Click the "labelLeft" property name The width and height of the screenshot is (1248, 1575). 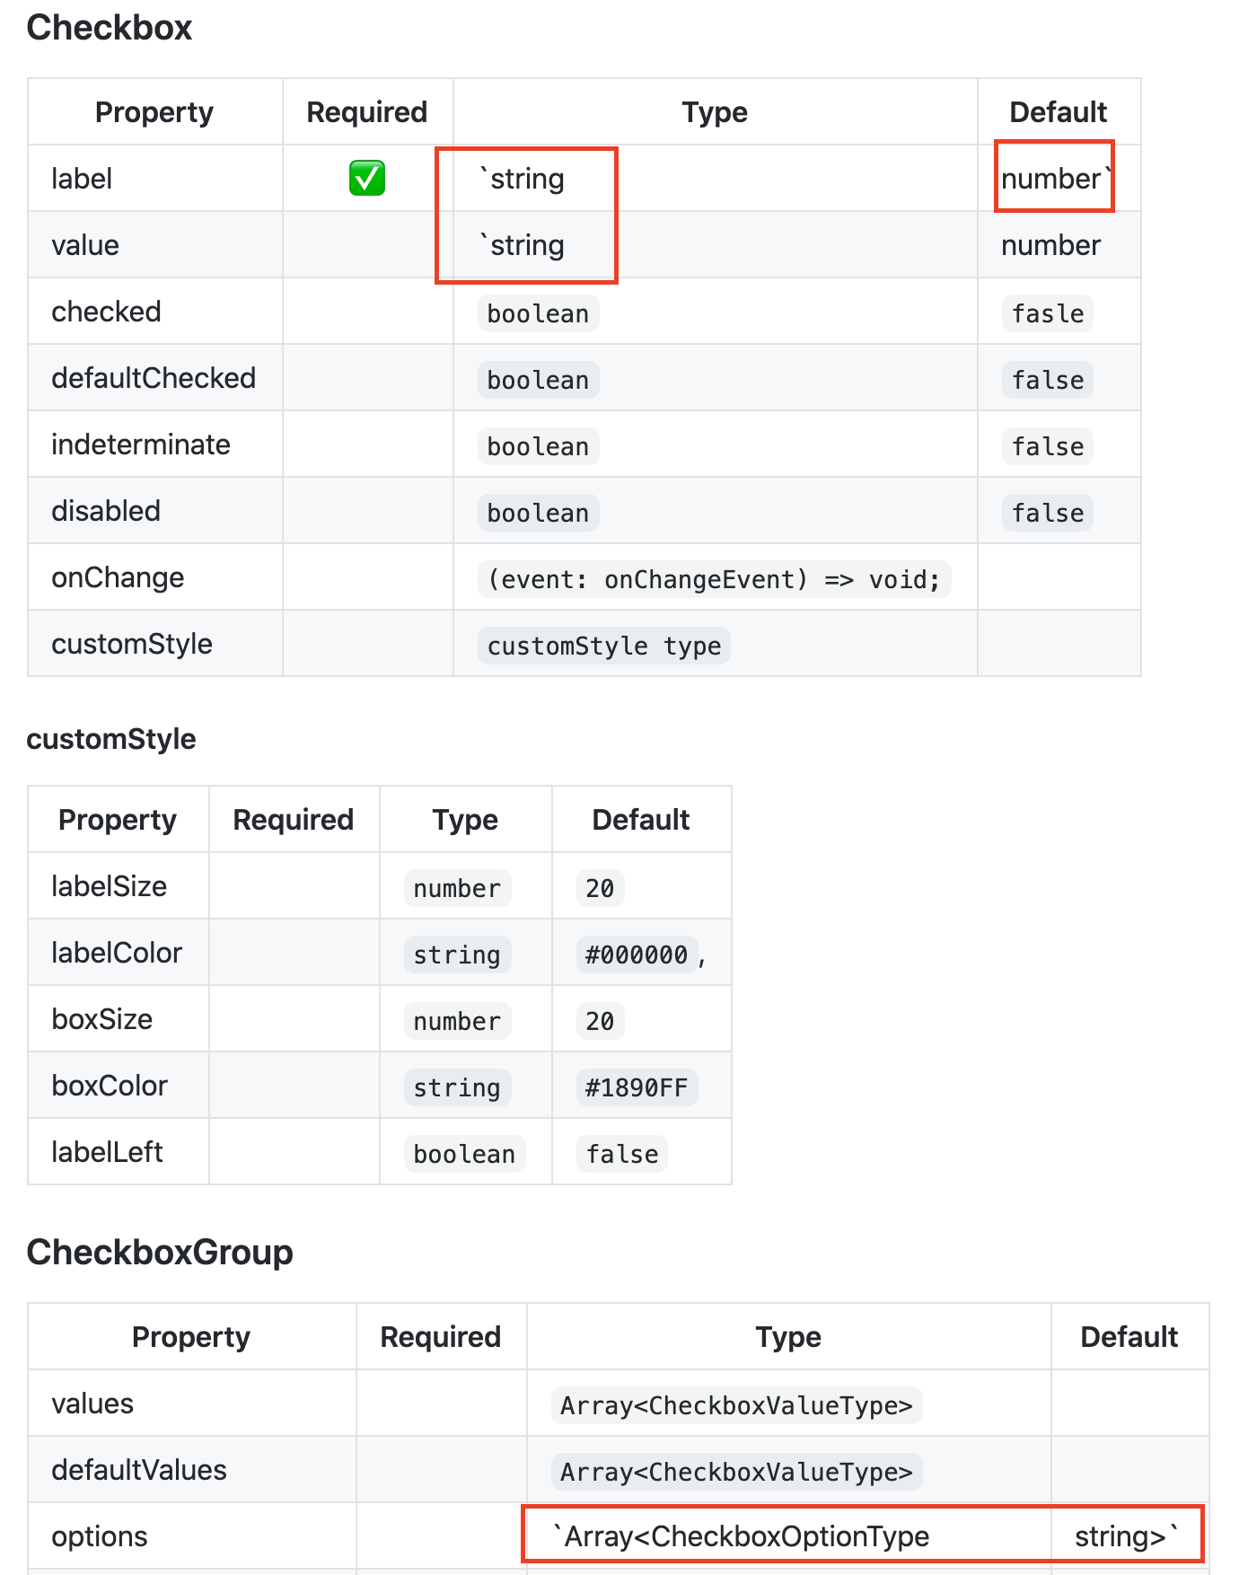click(107, 1152)
